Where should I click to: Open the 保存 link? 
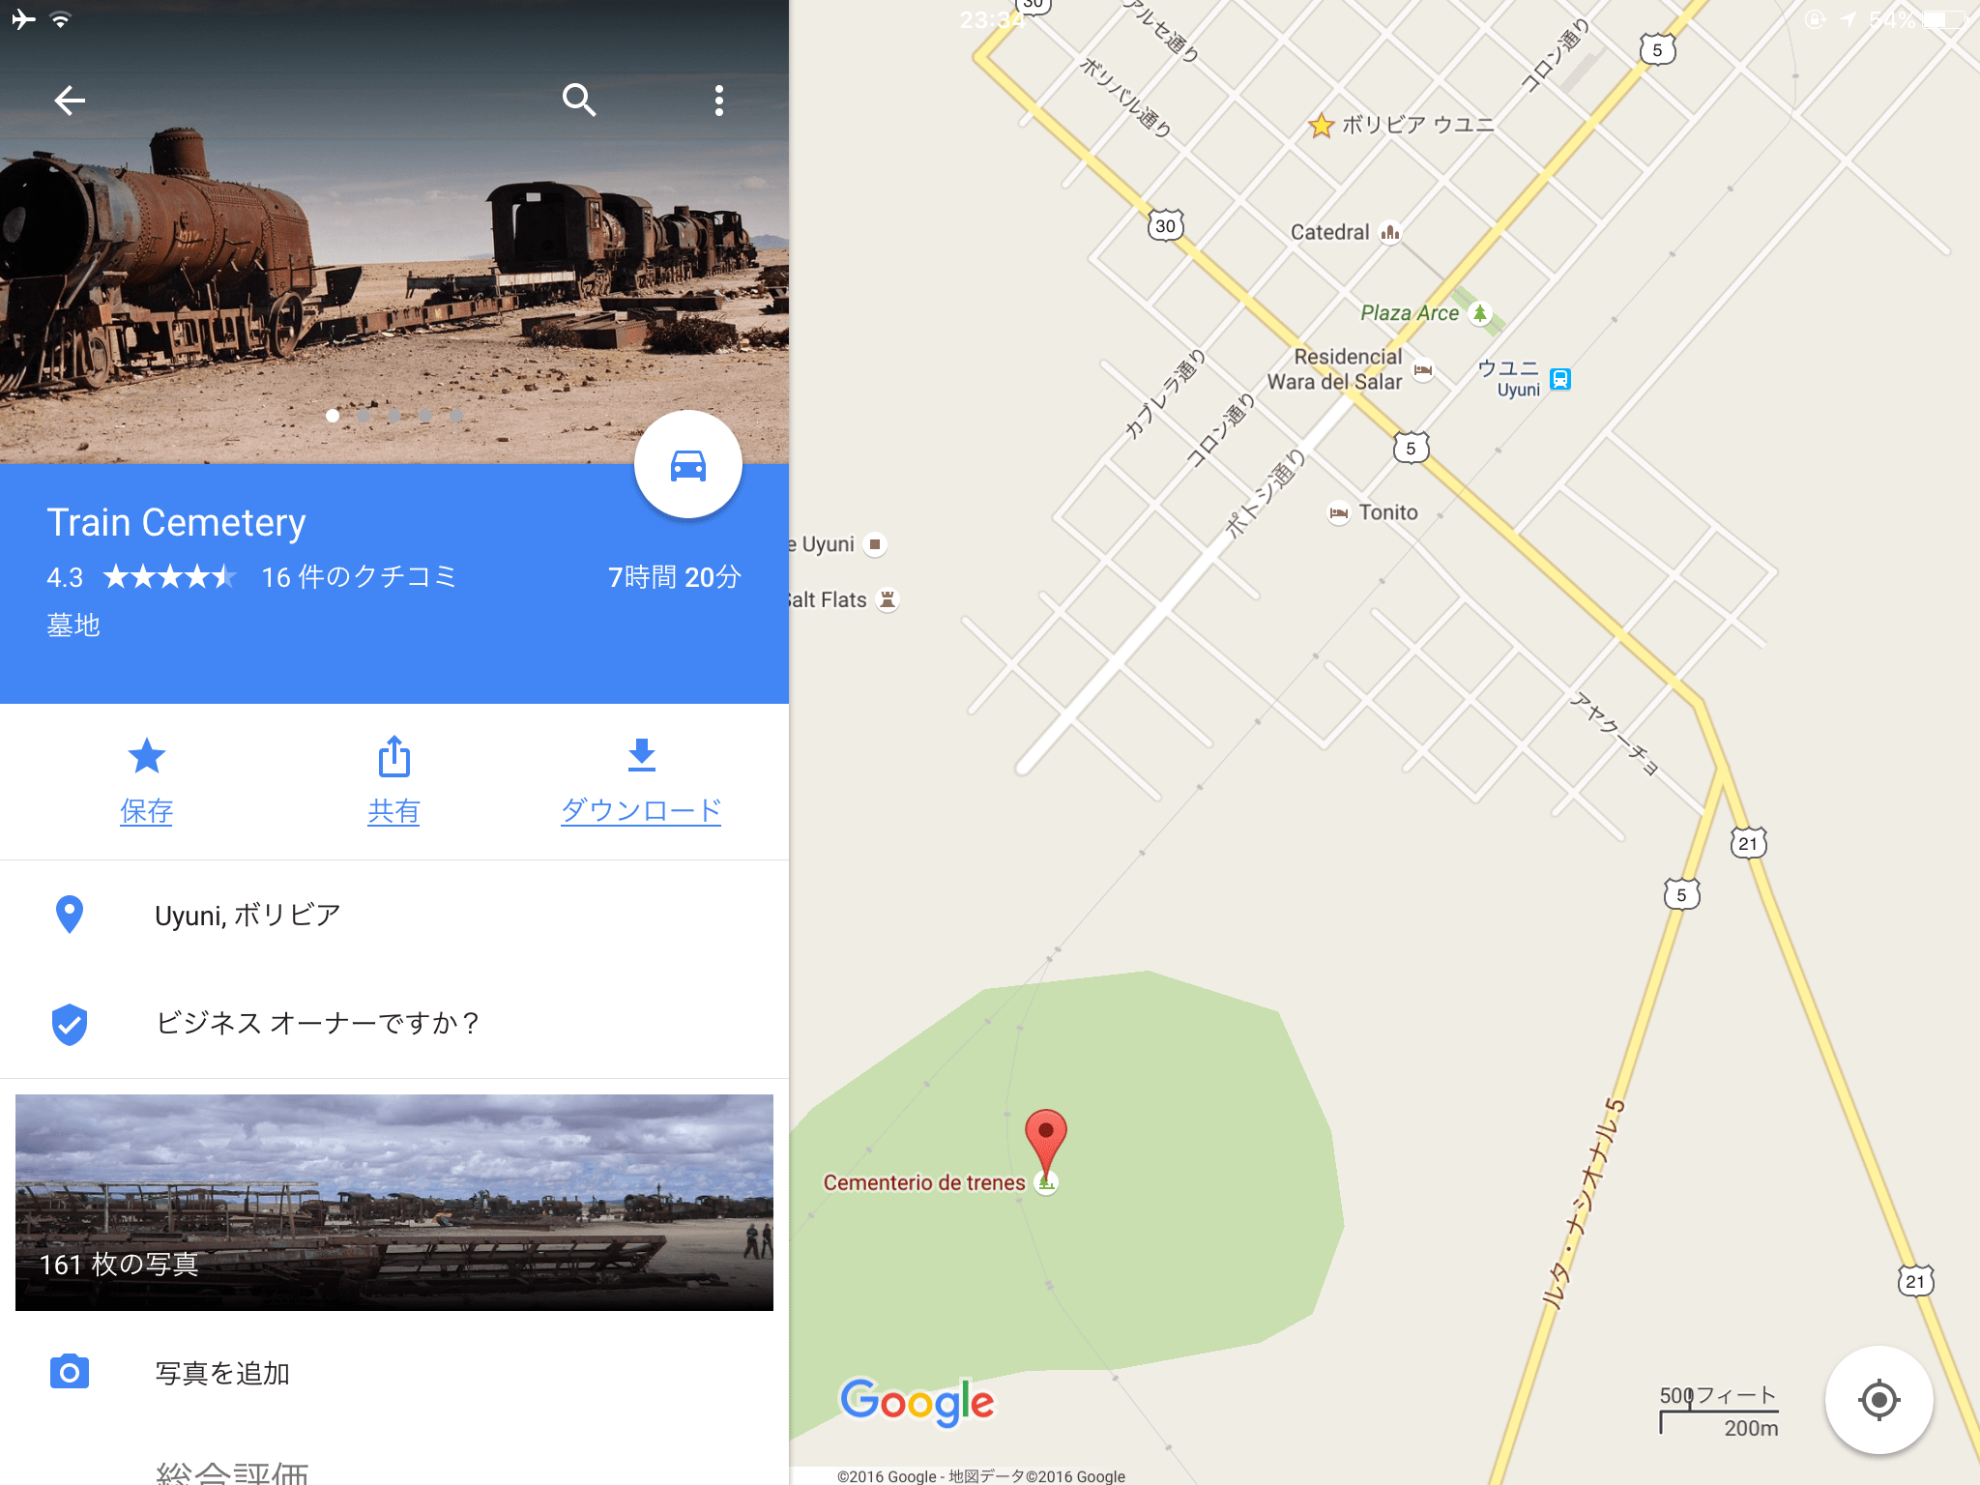click(x=147, y=811)
